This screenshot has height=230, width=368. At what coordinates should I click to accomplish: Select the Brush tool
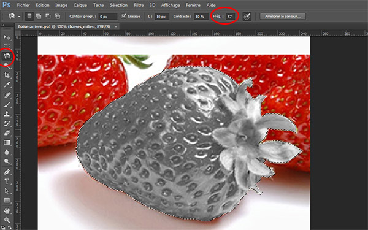(7, 104)
